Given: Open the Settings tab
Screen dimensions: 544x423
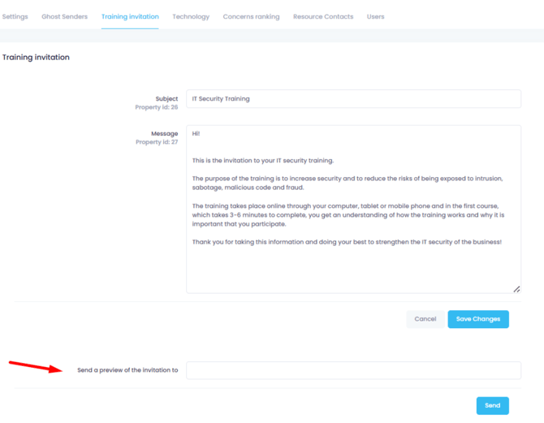Looking at the screenshot, I should pos(15,16).
